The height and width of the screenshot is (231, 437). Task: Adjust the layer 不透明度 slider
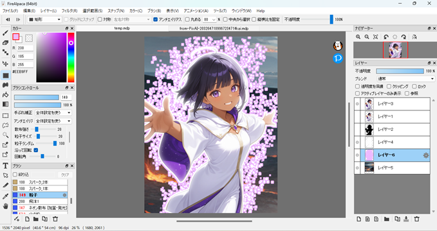400,71
